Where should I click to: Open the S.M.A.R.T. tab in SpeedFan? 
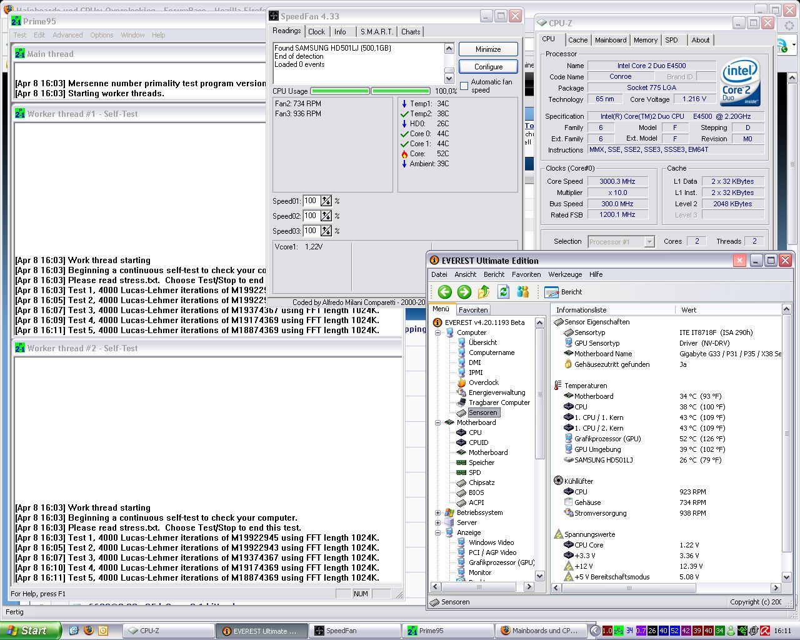[377, 32]
